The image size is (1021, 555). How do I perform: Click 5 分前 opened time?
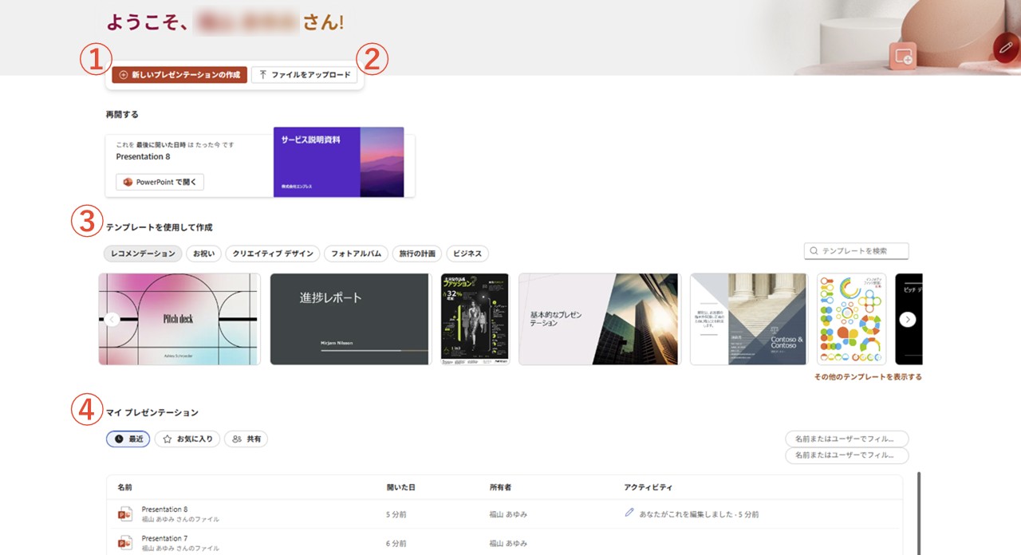[x=396, y=514]
